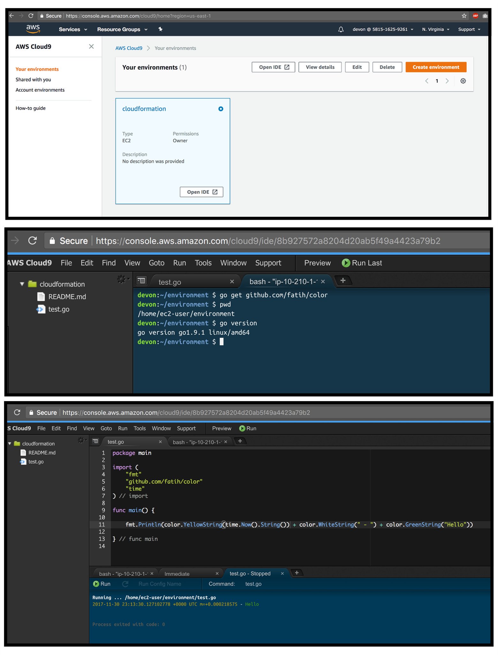Open the devon @ 5815-1625-9261 account dropdown
Viewport: 498px width, 655px height.
[x=383, y=29]
